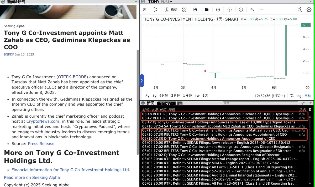Open 06/04 17:02 DJ Resignation of Director headline
Viewport: 315px width, 187px height.
pos(211,155)
